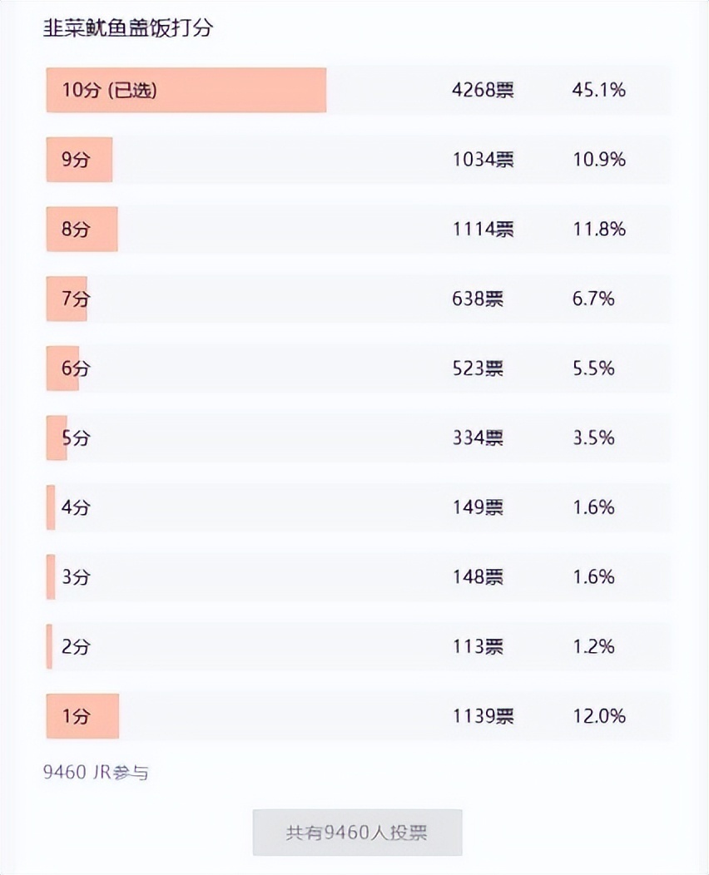The image size is (709, 875).
Task: Pick the 4分 score option
Action: [359, 507]
